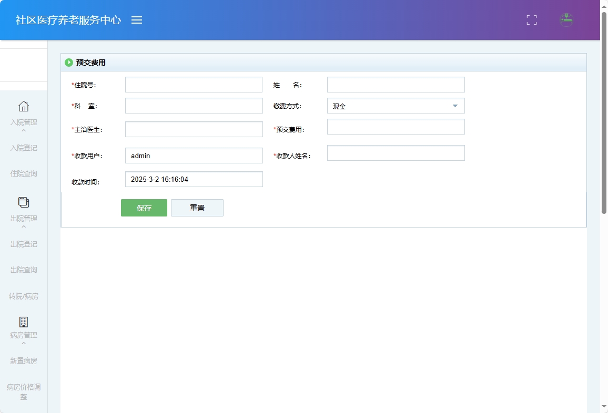Click the green arrow icon before 预交费用
Image resolution: width=608 pixels, height=413 pixels.
click(x=69, y=62)
